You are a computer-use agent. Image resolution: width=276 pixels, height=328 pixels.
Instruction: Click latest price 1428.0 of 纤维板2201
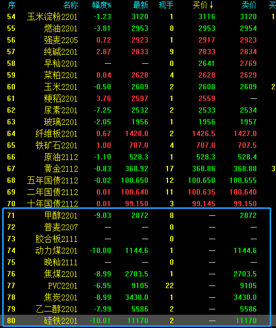coord(137,133)
